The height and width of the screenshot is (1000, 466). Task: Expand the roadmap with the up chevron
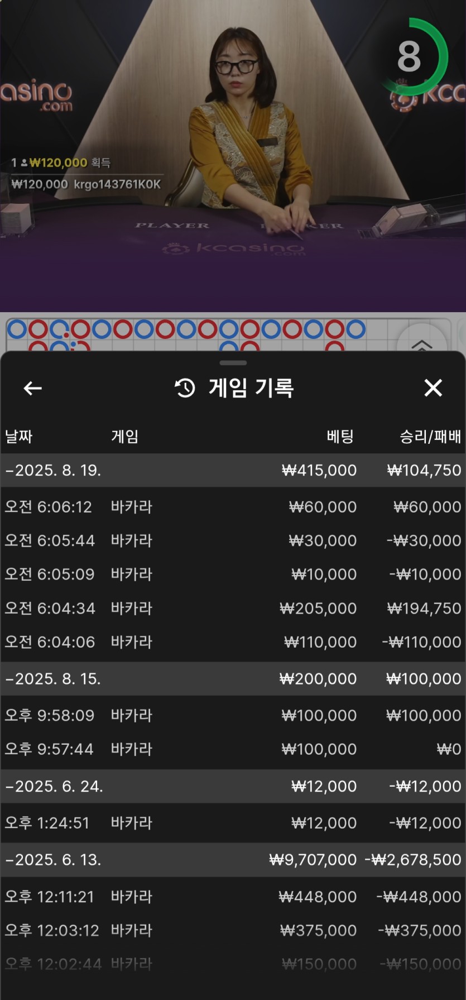(422, 343)
